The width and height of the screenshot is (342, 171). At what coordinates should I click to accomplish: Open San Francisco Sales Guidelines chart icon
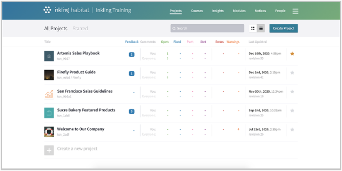(49, 94)
